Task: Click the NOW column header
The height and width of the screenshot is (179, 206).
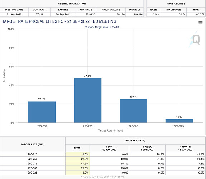Action: 77,148
